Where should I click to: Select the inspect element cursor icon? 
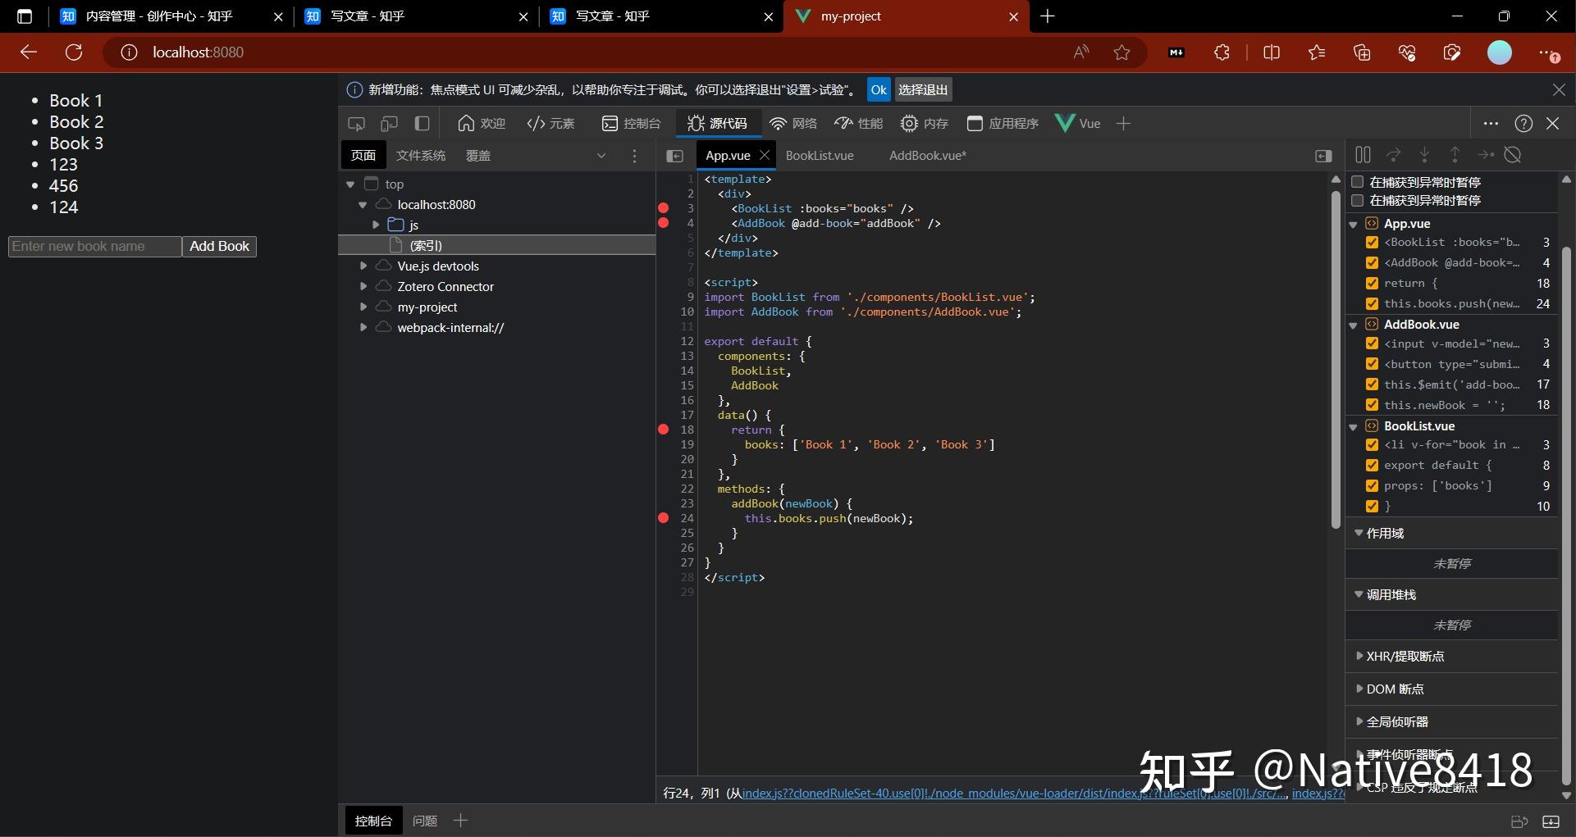[x=356, y=123]
